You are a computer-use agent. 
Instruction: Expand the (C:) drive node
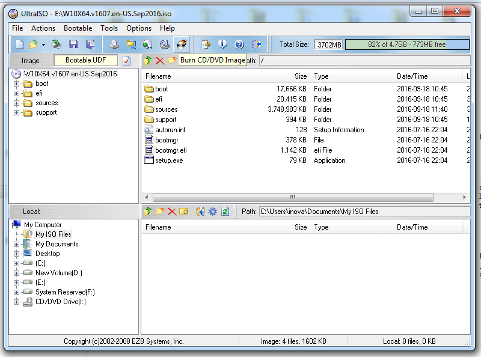tap(17, 263)
